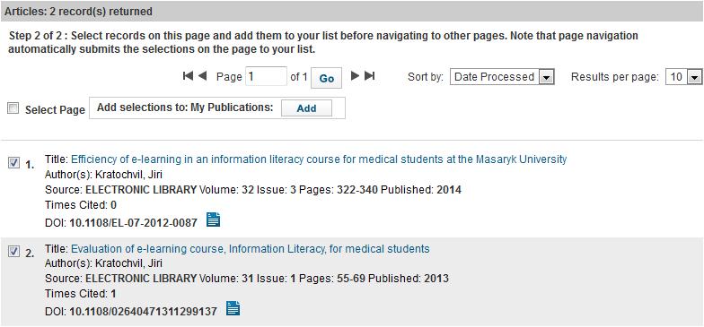Add selections to My Publications
This screenshot has width=704, height=327.
307,108
